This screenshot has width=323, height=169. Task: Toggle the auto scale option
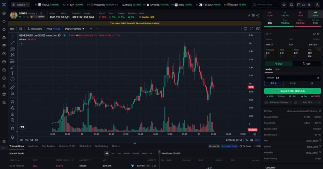257,140
